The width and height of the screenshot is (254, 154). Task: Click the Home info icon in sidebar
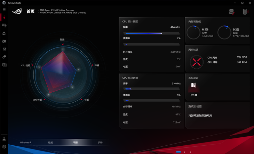[4, 17]
